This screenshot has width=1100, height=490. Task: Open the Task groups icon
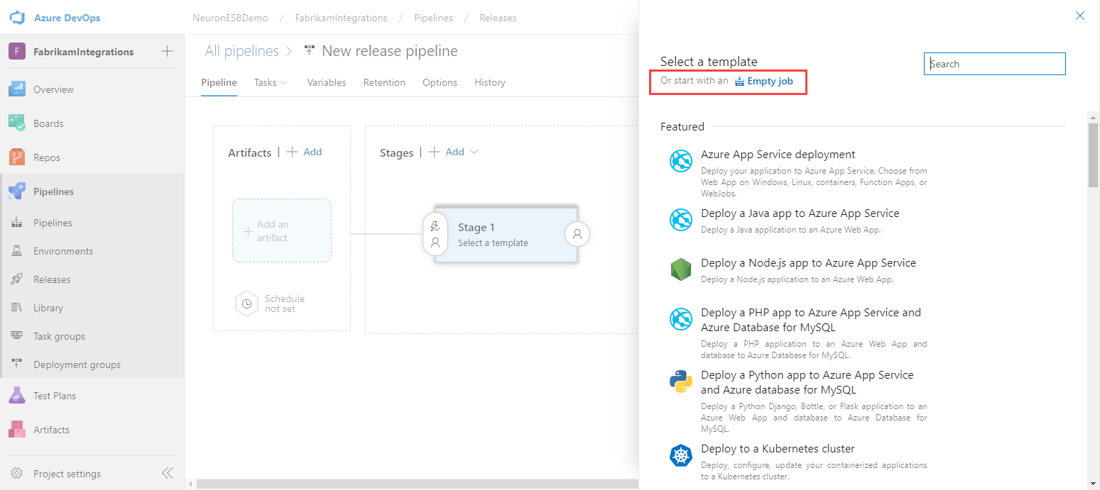click(17, 336)
